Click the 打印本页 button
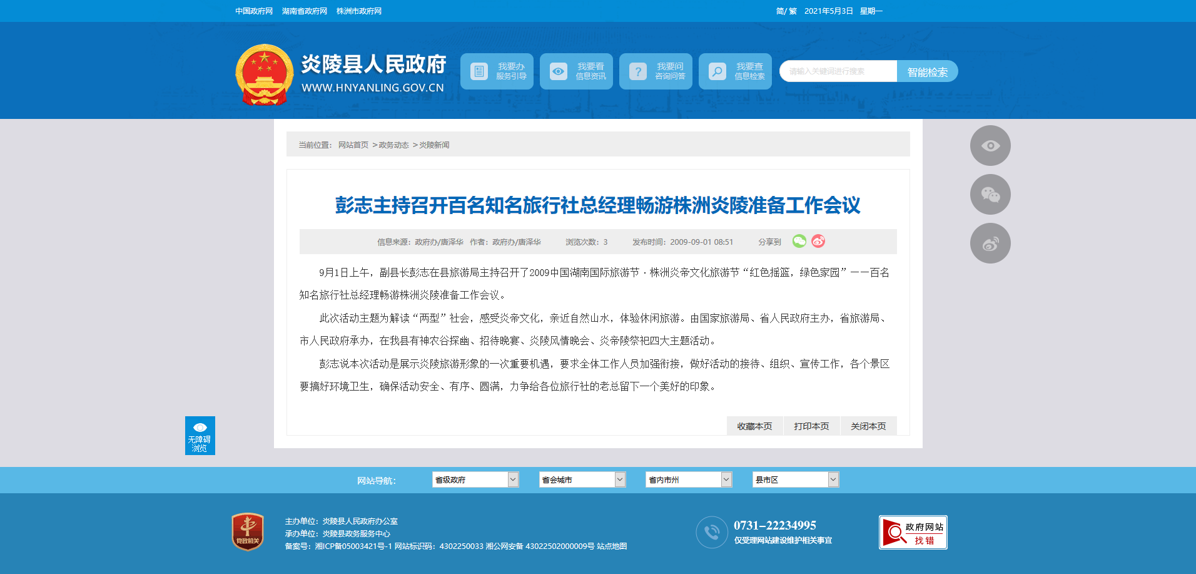Image resolution: width=1196 pixels, height=574 pixels. 811,426
